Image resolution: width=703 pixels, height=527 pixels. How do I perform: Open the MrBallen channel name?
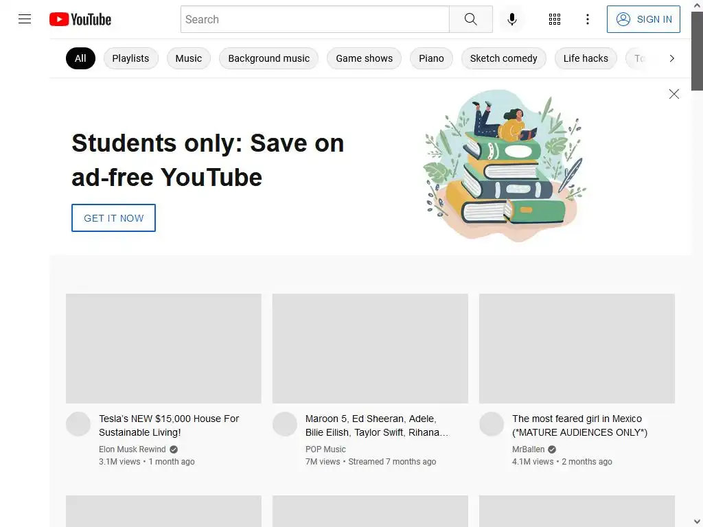[528, 449]
